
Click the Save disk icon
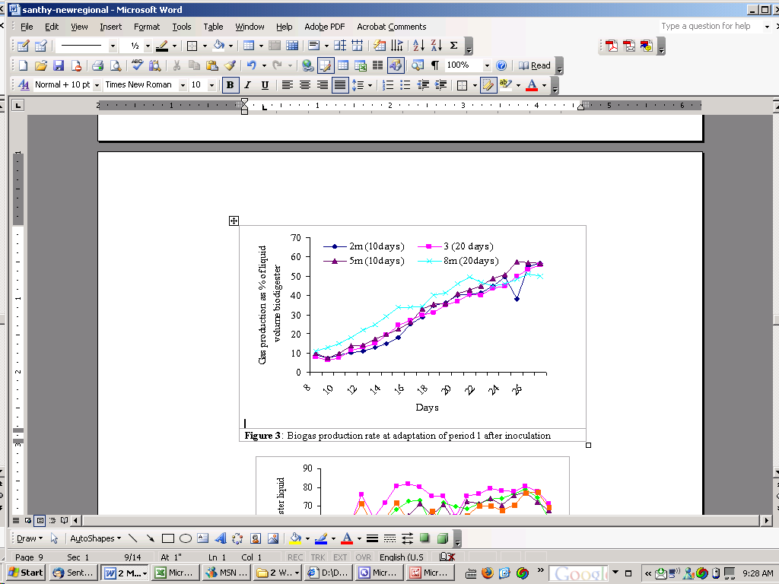point(59,65)
